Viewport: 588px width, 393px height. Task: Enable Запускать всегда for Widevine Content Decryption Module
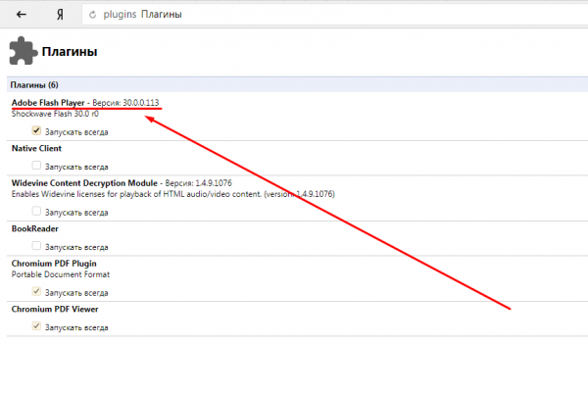point(36,211)
